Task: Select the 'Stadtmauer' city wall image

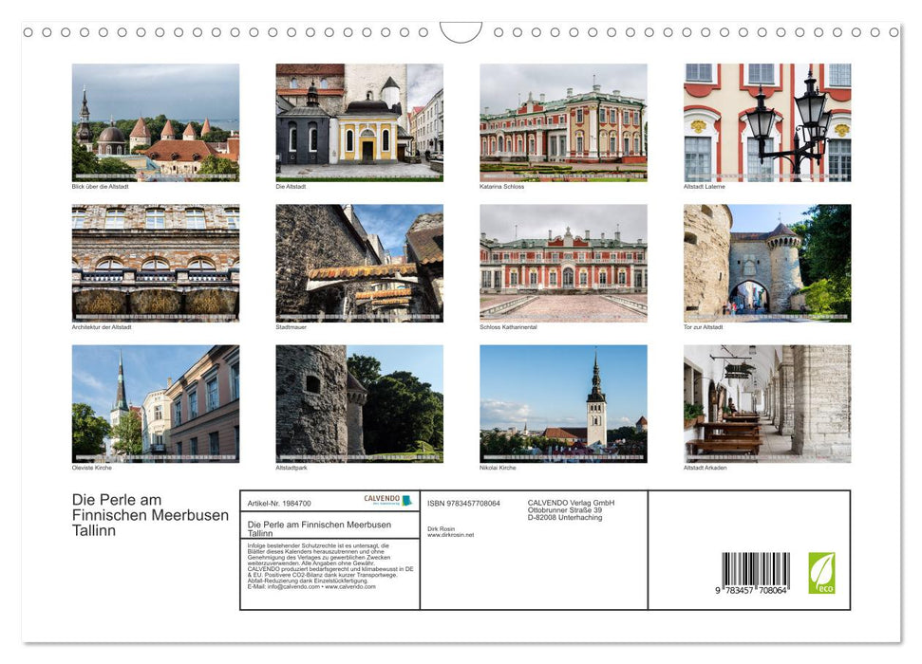Action: click(x=359, y=263)
